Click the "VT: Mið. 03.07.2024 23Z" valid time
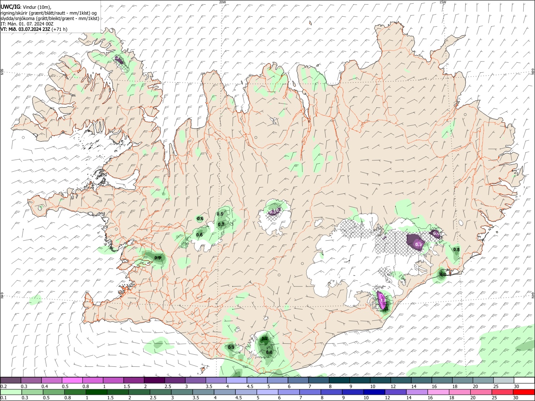This screenshot has height=401, width=535. click(x=25, y=29)
